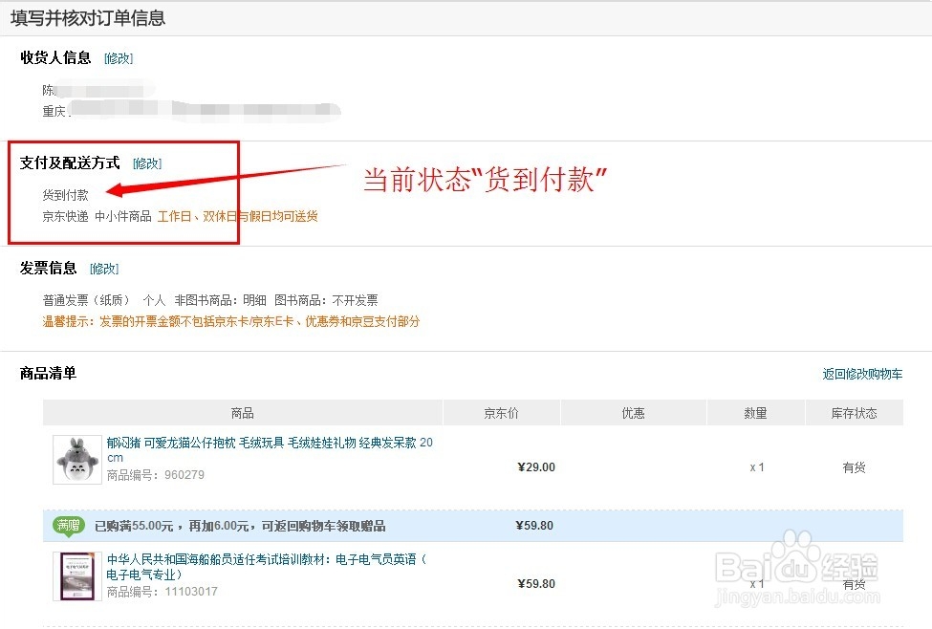This screenshot has height=629, width=932.
Task: Click the 有货 stock status of the plush toy
Action: [x=855, y=467]
